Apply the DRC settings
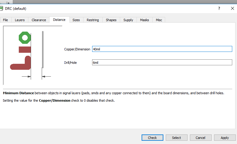Screen dimensions: 237x144 point(224,137)
